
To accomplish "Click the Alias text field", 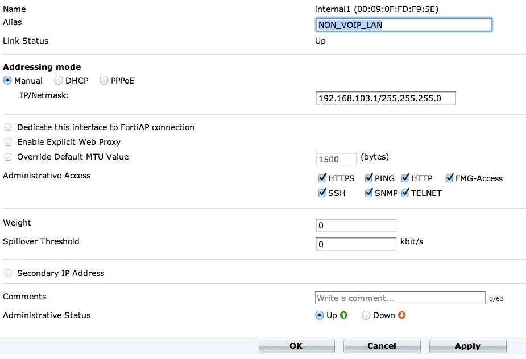I will pyautogui.click(x=404, y=25).
